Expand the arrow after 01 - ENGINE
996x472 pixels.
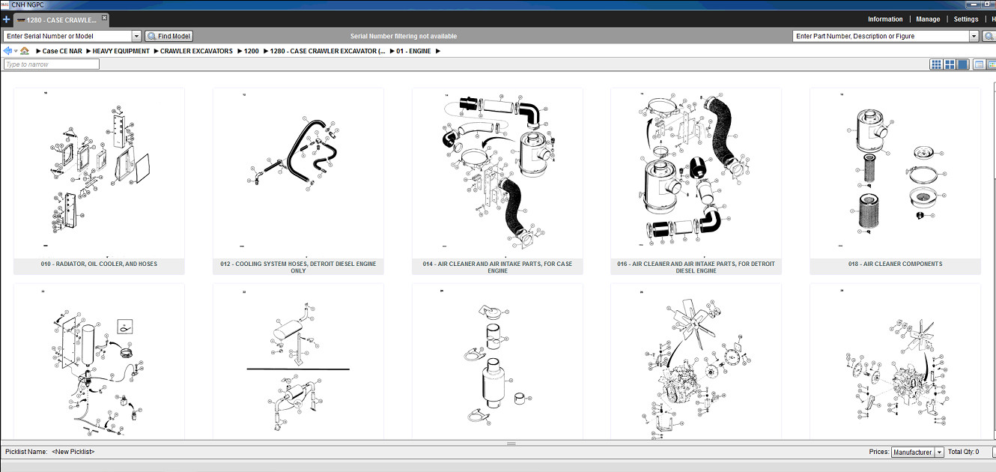438,51
